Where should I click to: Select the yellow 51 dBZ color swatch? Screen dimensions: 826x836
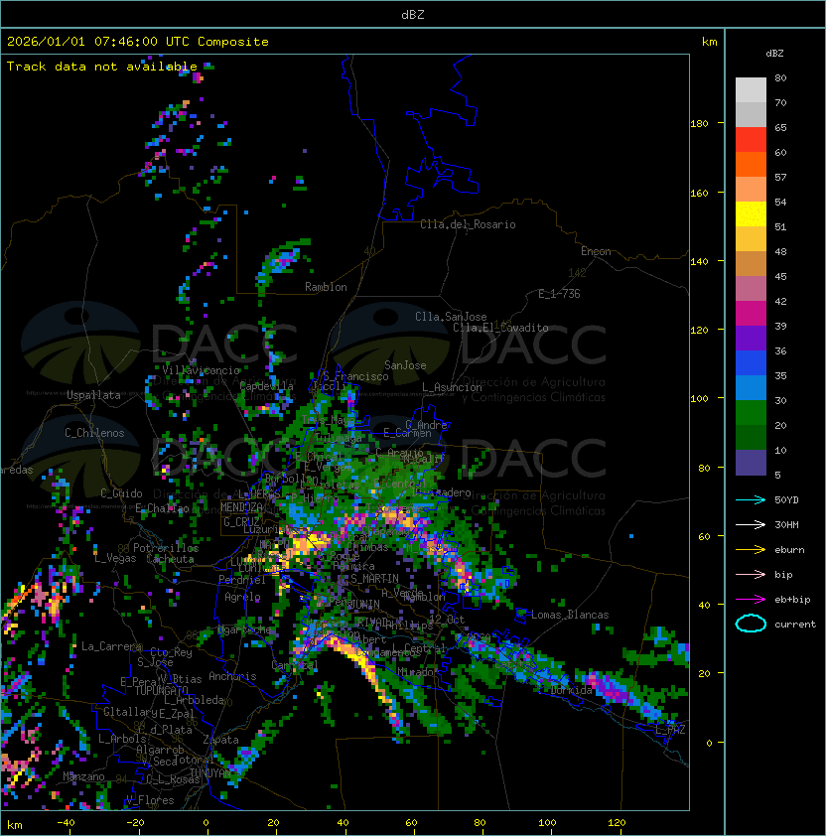coord(751,214)
